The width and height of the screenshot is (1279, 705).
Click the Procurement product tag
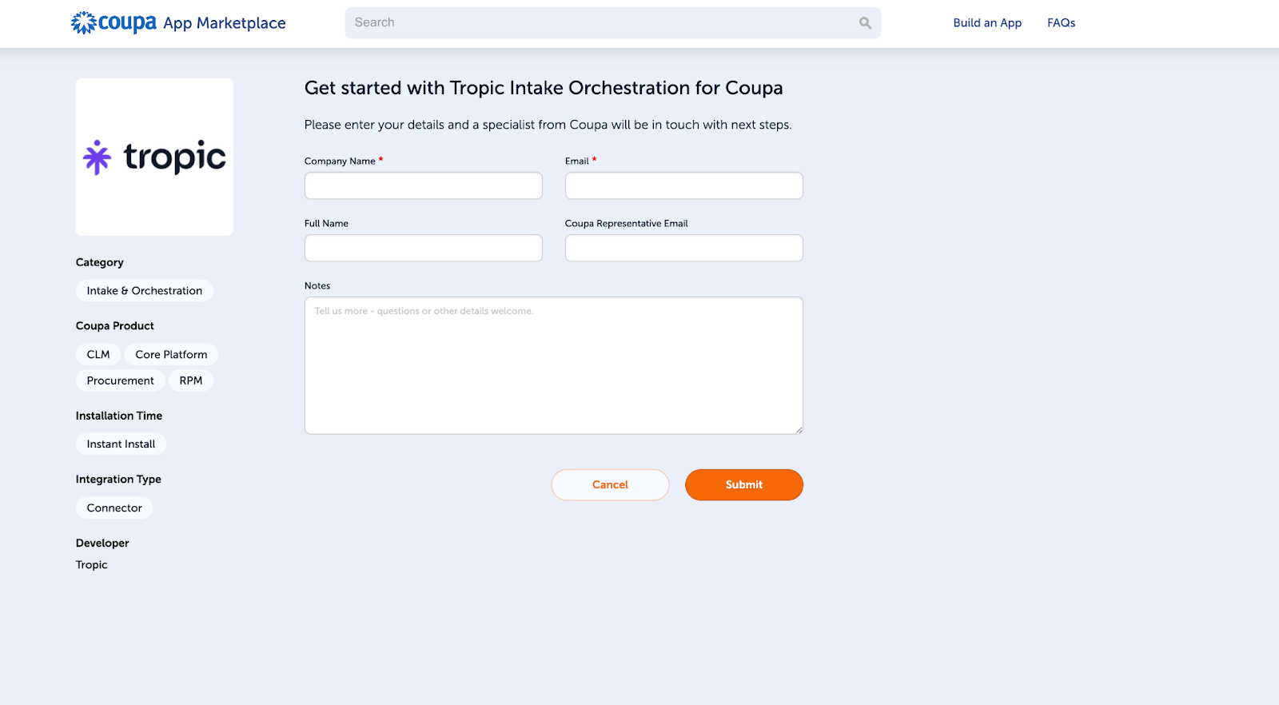[121, 381]
